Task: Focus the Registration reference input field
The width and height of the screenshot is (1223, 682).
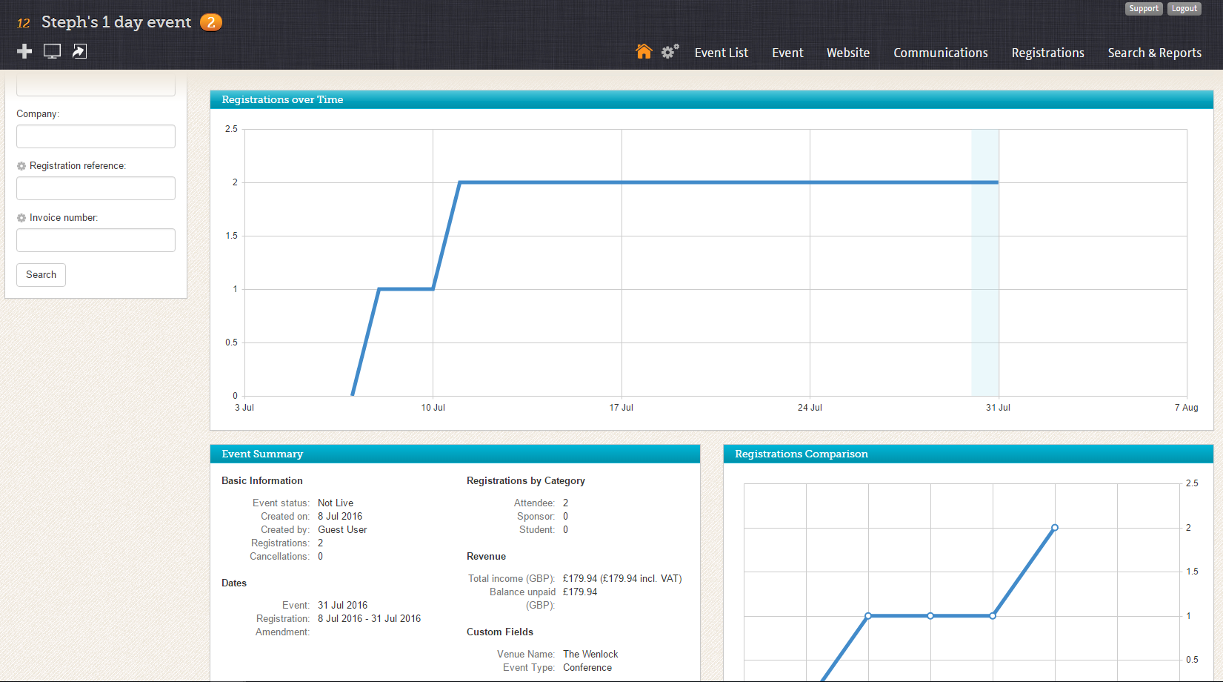Action: [x=96, y=188]
